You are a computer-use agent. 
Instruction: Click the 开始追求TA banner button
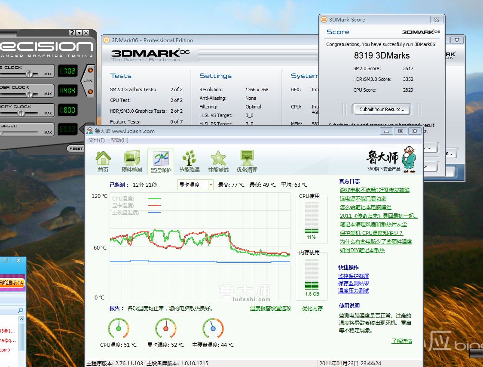click(12, 283)
